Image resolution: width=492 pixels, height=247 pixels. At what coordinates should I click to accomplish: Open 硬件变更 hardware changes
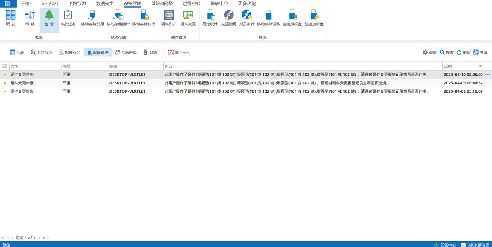188,19
